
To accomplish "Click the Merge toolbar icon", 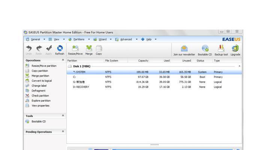I will click(x=89, y=48).
